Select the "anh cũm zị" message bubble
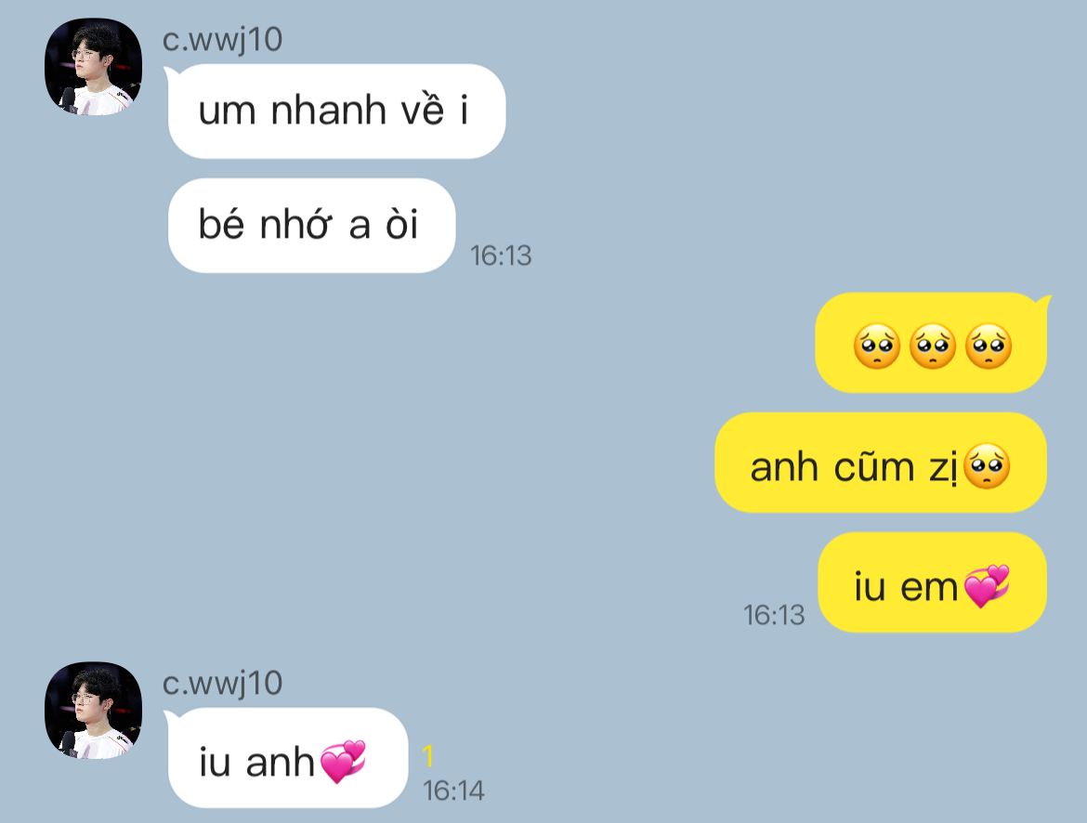Image resolution: width=1087 pixels, height=823 pixels. point(881,463)
